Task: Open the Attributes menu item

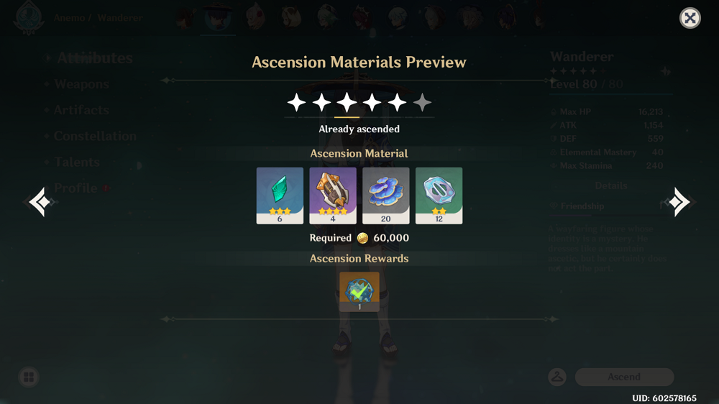Action: tap(95, 58)
